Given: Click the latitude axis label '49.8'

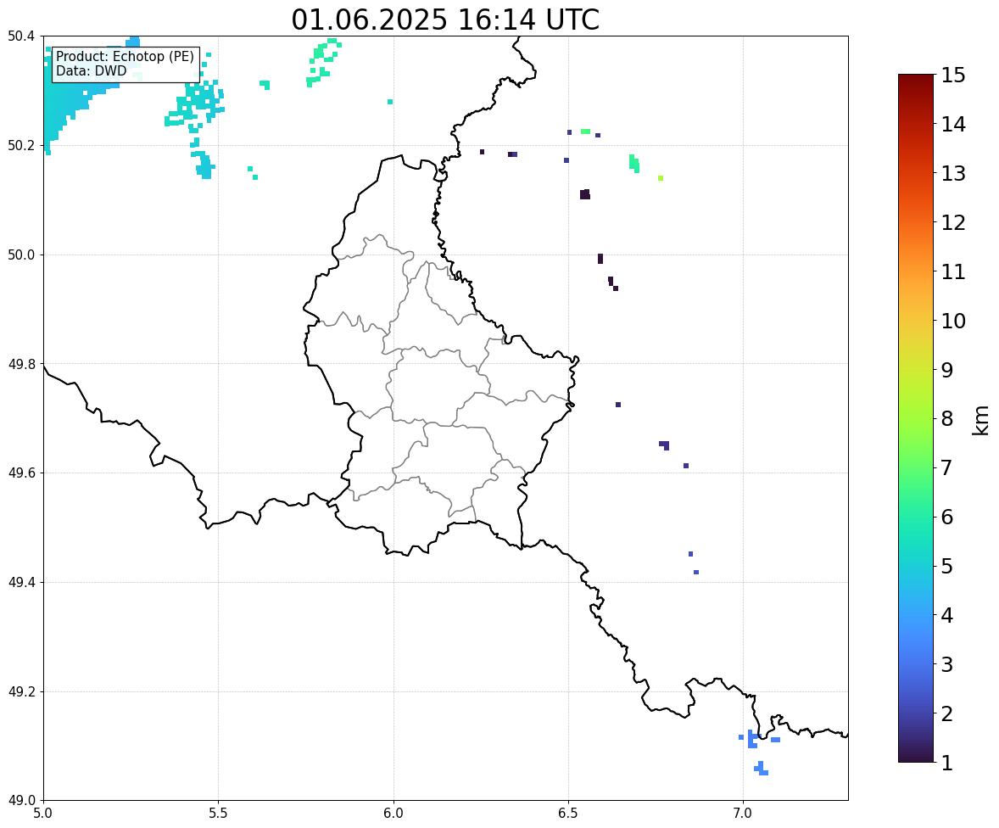Looking at the screenshot, I should pyautogui.click(x=21, y=364).
